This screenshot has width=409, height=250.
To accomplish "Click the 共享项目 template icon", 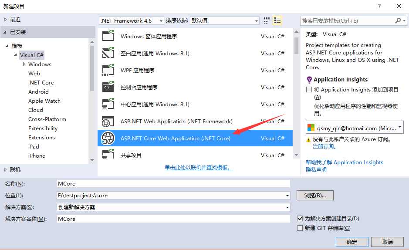I will click(x=108, y=154).
